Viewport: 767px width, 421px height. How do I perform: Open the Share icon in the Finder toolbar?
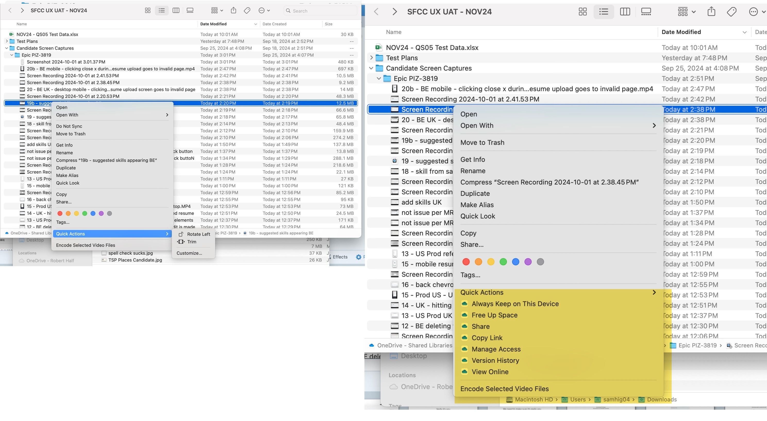pos(234,10)
